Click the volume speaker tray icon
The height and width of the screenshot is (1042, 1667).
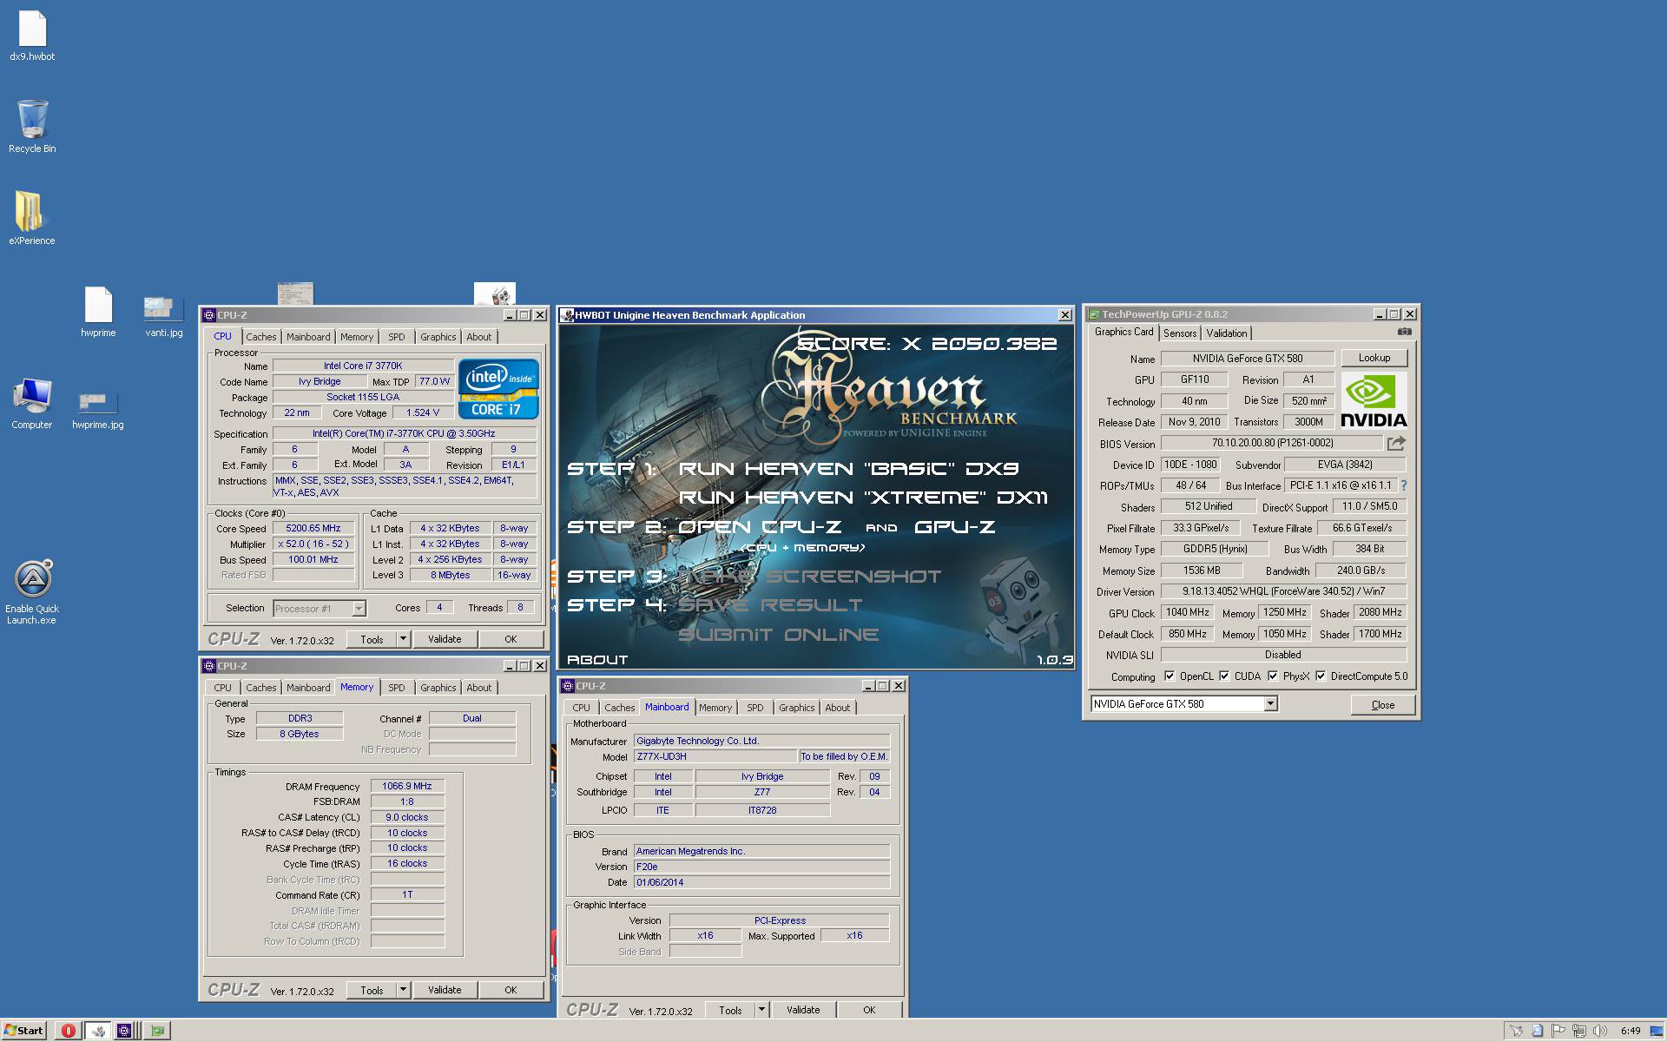coord(1602,1031)
